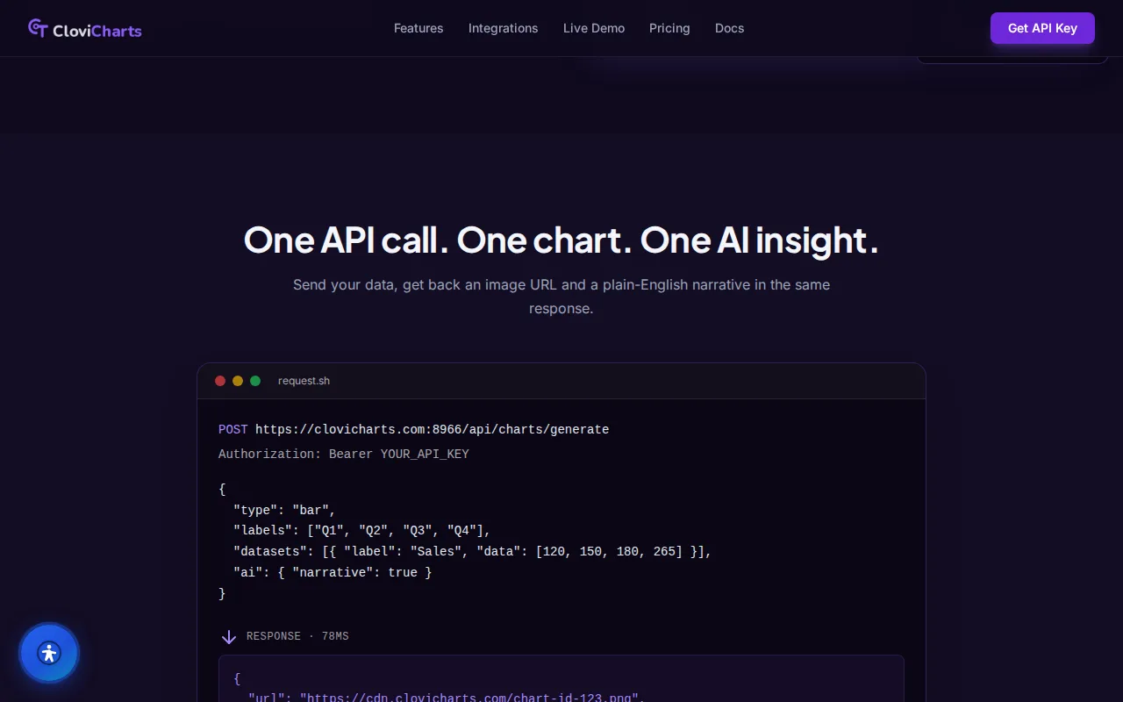This screenshot has height=702, width=1123.
Task: Click the "RESPONSE · 78MS" label
Action: point(297,636)
